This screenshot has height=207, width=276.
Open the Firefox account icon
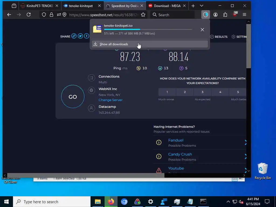215,15
